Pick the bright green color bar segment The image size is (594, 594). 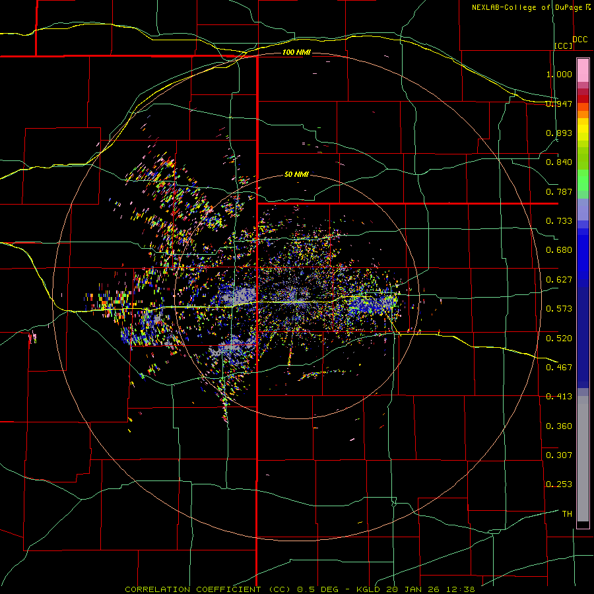pos(583,180)
